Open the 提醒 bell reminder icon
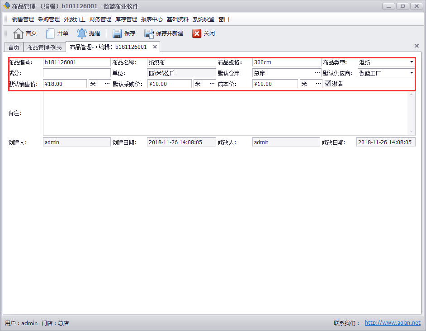Image resolution: width=426 pixels, height=331 pixels. 82,33
